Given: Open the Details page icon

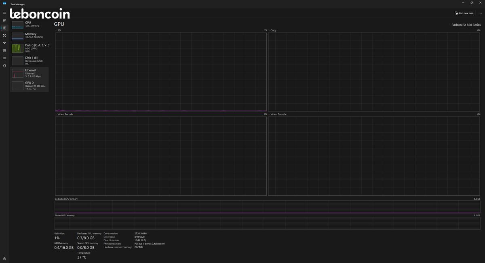Looking at the screenshot, I should tap(4, 58).
